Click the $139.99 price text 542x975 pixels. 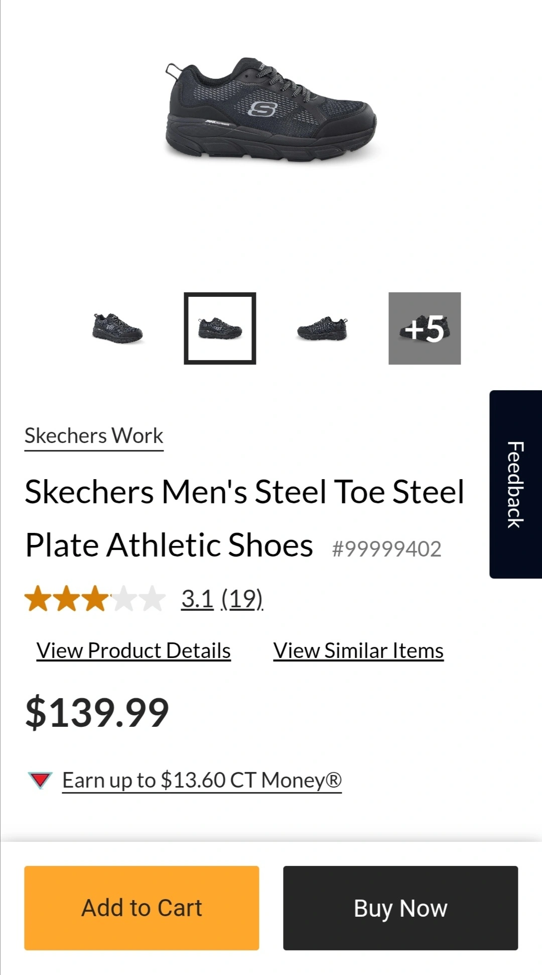pos(97,712)
